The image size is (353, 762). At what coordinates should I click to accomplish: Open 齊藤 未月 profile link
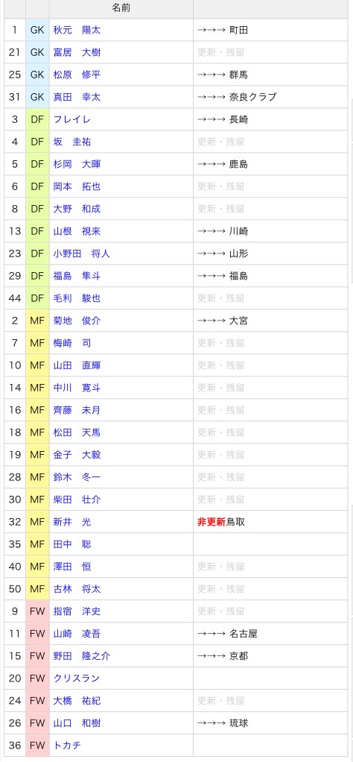[x=77, y=410]
